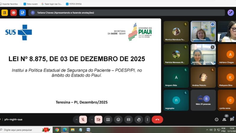Open the fotos nuvem bookmark
The height and width of the screenshot is (133, 236).
click(31, 4)
